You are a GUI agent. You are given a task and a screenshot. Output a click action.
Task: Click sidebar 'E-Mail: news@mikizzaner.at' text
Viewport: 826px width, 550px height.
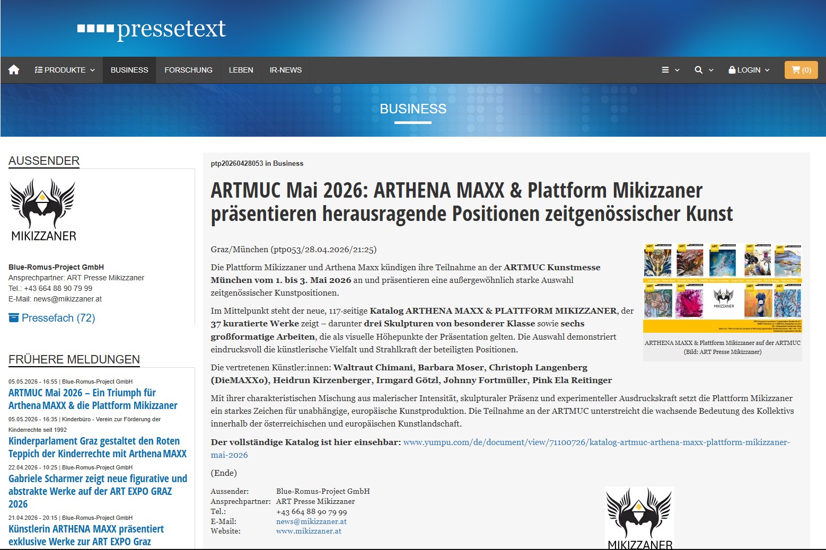55,299
